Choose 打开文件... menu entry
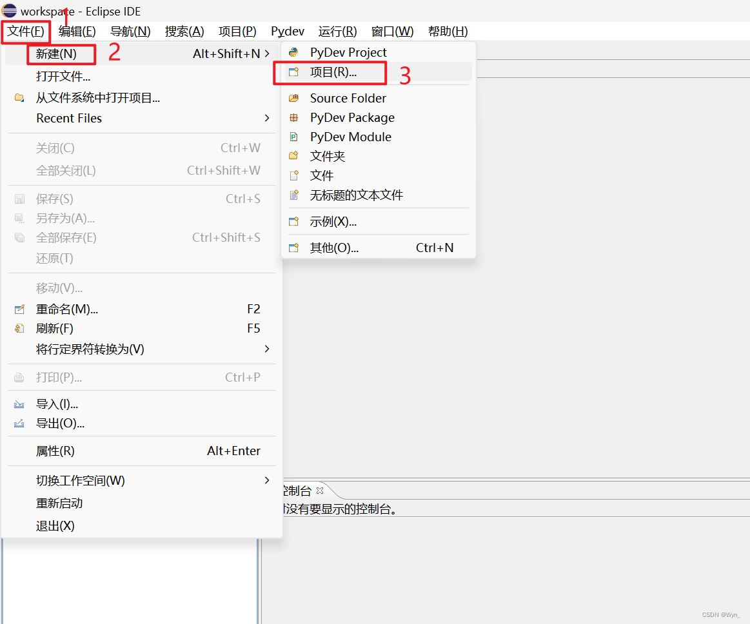750x624 pixels. (x=141, y=76)
